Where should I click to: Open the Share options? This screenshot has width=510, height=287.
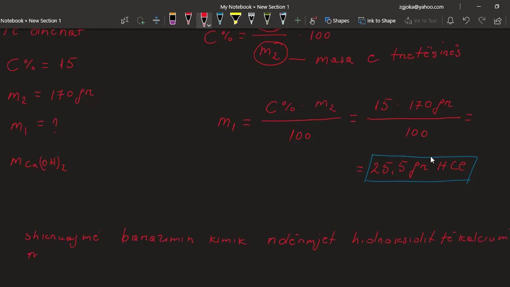pos(498,20)
